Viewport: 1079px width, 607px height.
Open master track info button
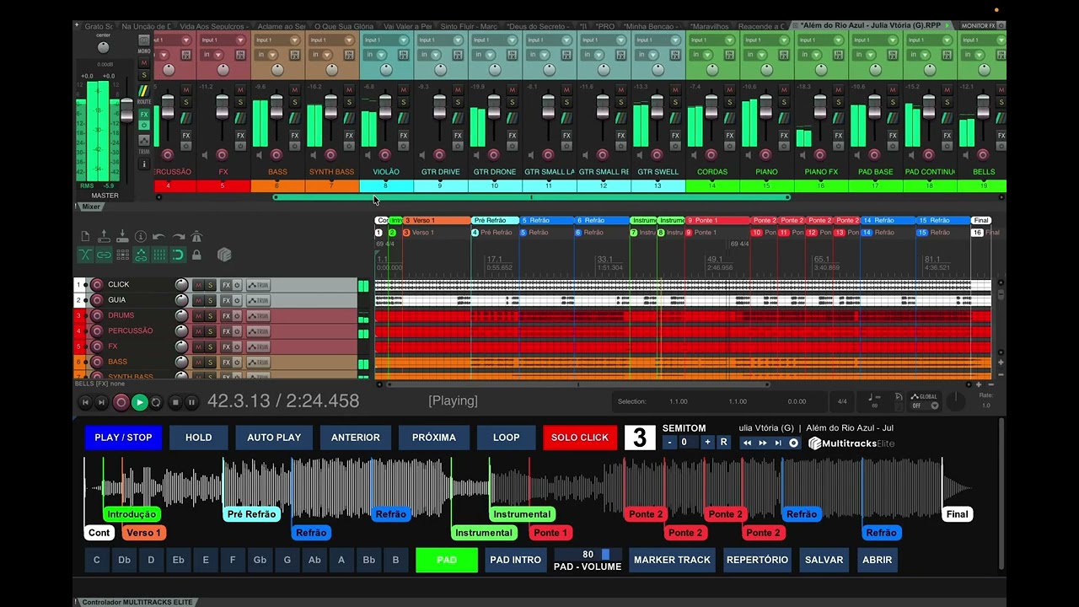coord(144,164)
